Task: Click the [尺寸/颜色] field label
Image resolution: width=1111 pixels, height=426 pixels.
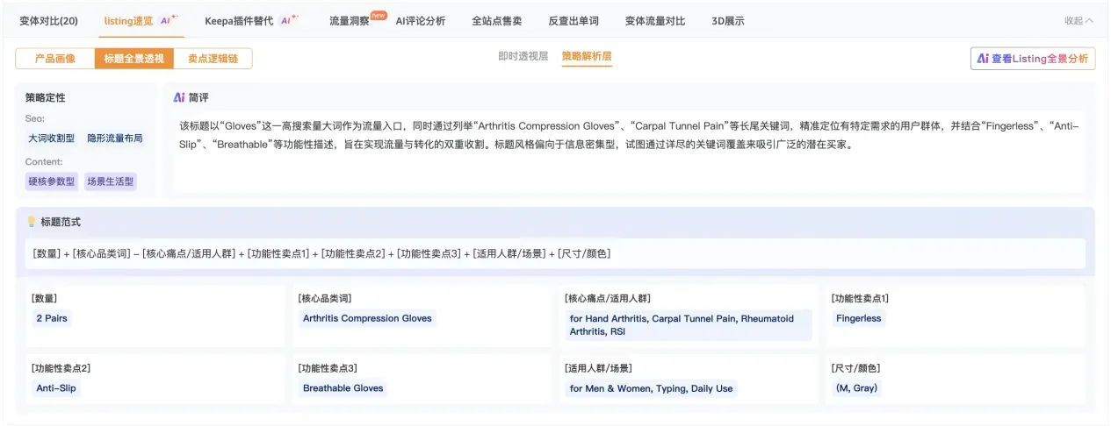Action: 855,368
